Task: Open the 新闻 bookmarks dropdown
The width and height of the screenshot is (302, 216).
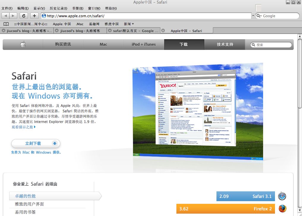Action: (129, 24)
